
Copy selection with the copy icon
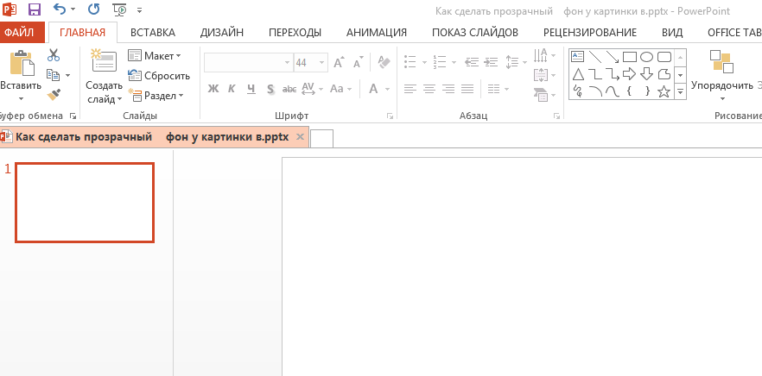coord(53,75)
